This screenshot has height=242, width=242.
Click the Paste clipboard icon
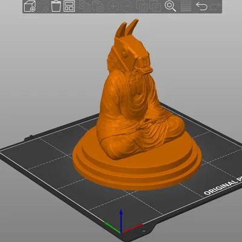(x=98, y=6)
